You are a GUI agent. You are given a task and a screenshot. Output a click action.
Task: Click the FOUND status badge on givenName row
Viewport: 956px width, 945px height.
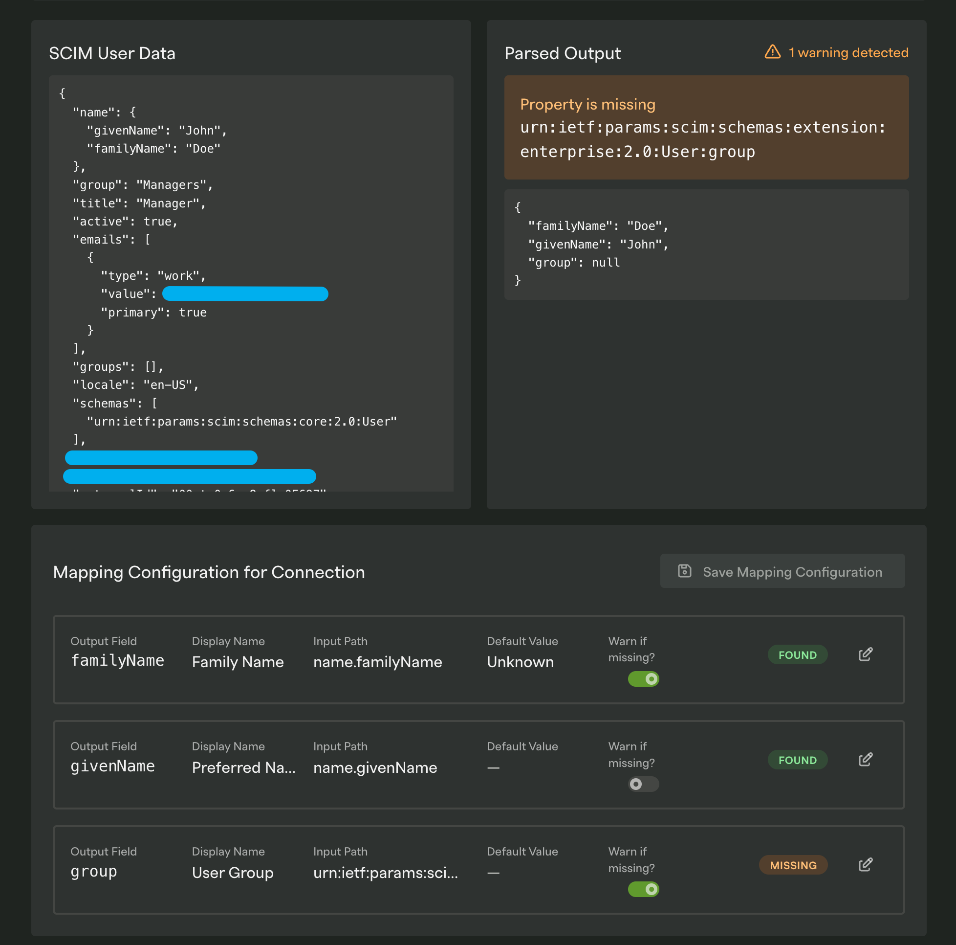click(797, 760)
